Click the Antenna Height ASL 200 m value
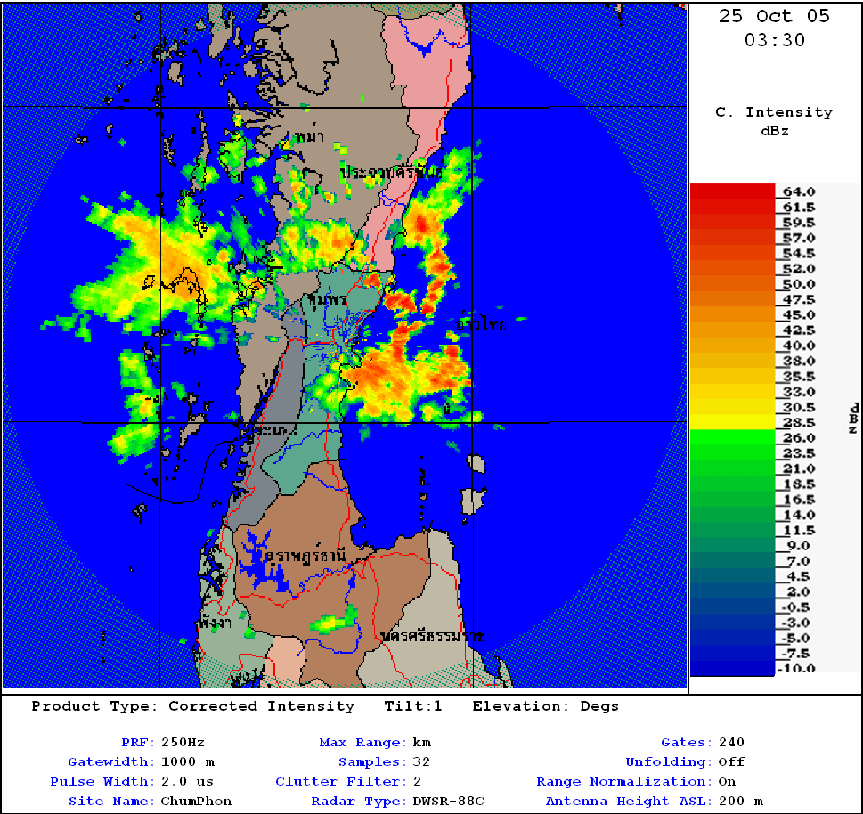 click(741, 801)
